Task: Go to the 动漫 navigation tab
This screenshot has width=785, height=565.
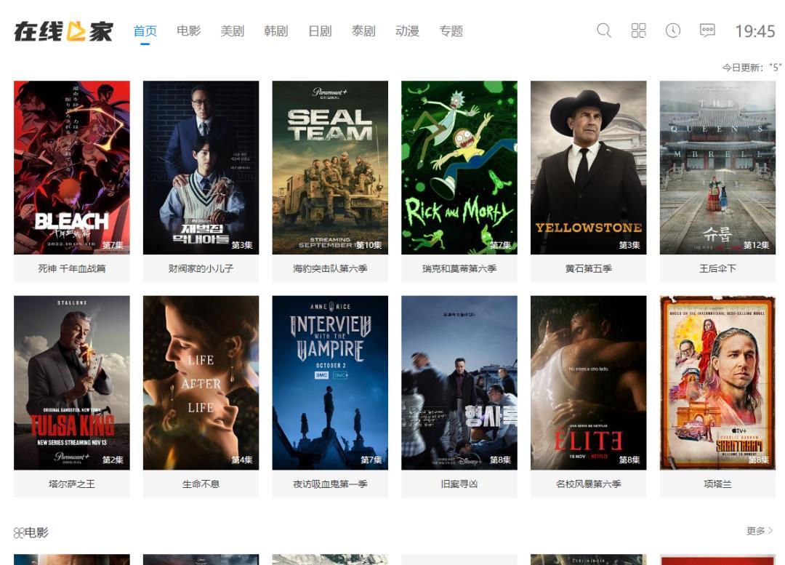Action: pos(407,31)
